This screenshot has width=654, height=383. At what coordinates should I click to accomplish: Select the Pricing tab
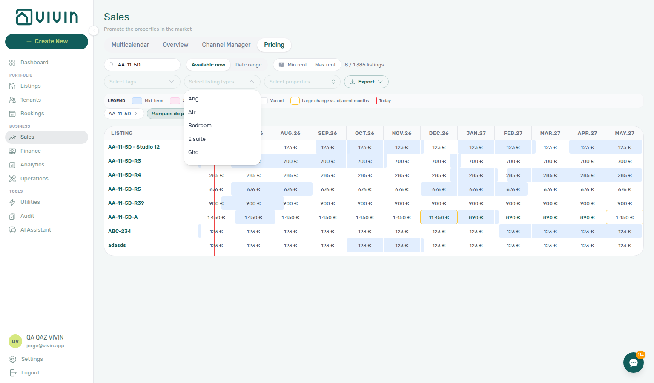click(274, 45)
